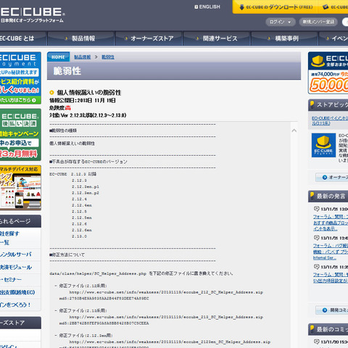The height and width of the screenshot is (348, 348).
Task: Click the ecube_212_SC_Helper_Address.zip URL text
Action: (x=166, y=292)
